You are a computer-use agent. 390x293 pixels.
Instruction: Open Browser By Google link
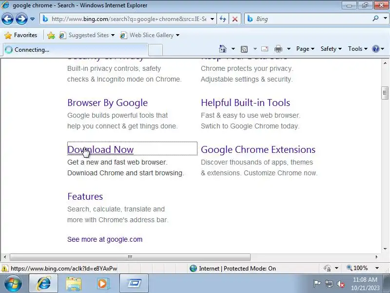(x=107, y=103)
